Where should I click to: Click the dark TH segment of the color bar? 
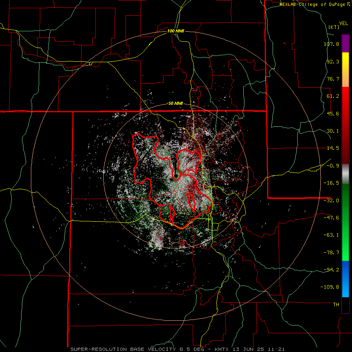click(x=345, y=305)
